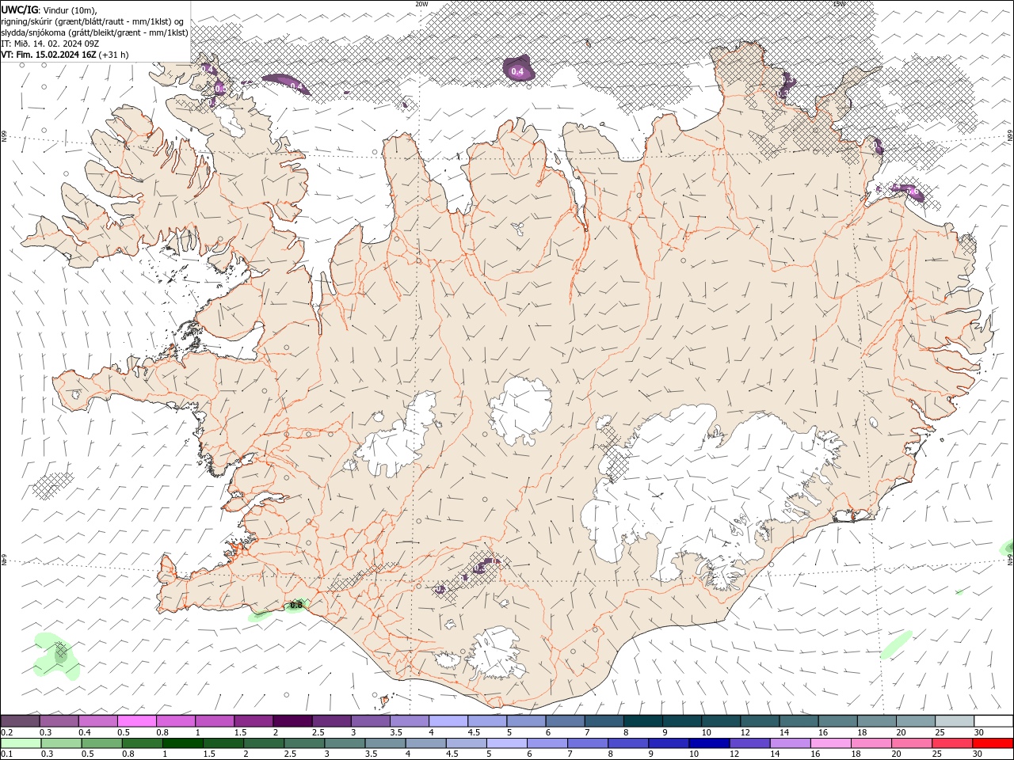Select the grey-green swatch labeled 2.5
This screenshot has height=760, width=1014.
coord(304,743)
